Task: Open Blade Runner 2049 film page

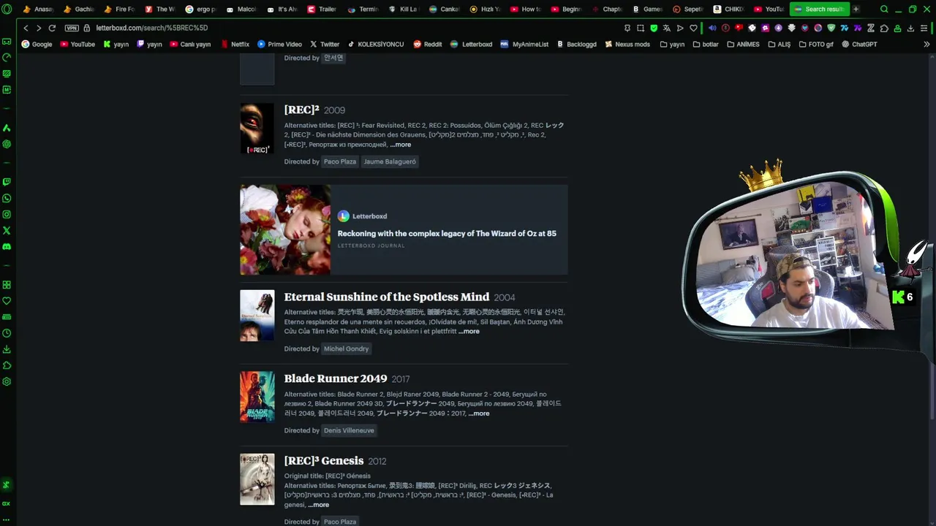Action: click(336, 378)
